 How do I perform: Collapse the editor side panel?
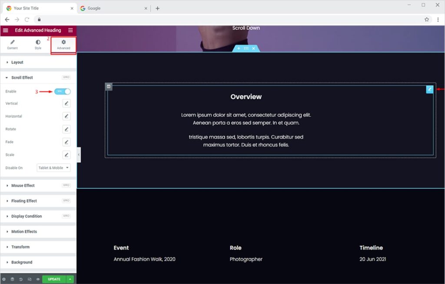point(79,154)
